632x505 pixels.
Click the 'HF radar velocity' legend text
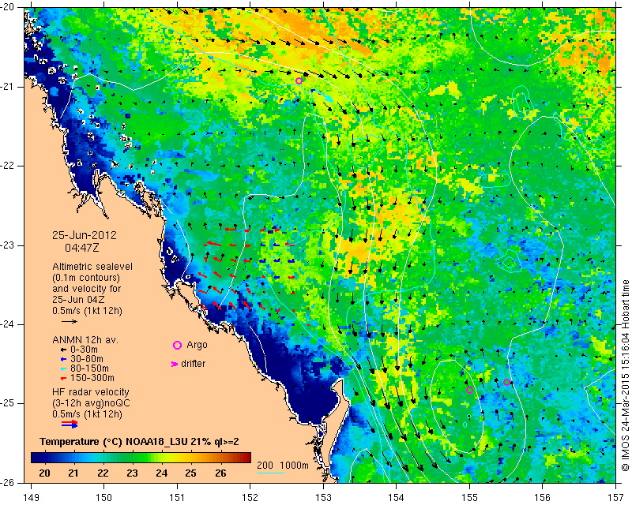[x=91, y=392]
